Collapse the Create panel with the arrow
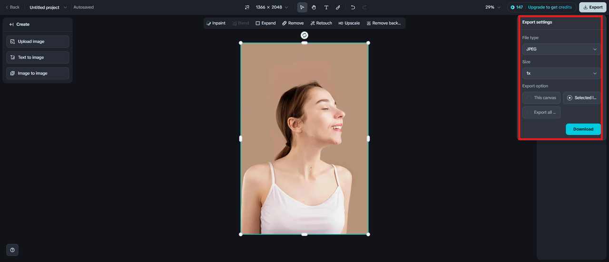 (11, 24)
